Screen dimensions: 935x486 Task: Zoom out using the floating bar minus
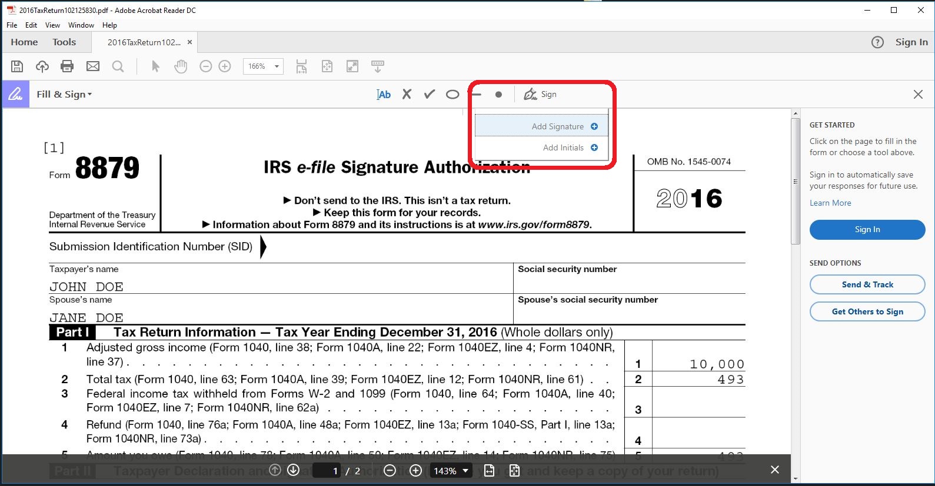point(389,471)
